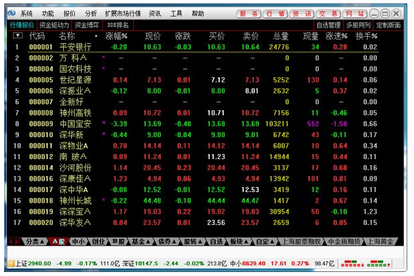Click the tab-bar right scroll arrow
Image resolution: width=414 pixels, height=276 pixels.
pos(17,242)
